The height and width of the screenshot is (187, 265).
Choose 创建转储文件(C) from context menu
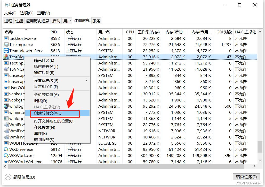(x=57, y=113)
